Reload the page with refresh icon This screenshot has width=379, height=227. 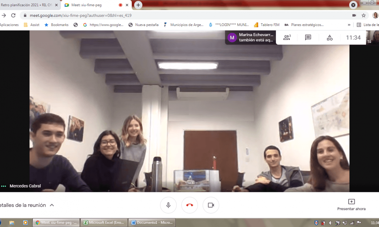pos(13,15)
